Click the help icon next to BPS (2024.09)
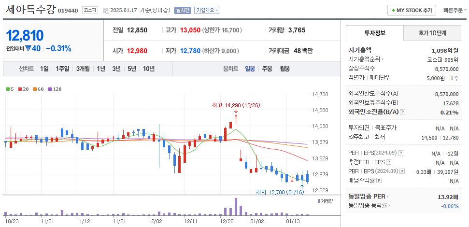The width and height of the screenshot is (469, 227). pos(402,171)
